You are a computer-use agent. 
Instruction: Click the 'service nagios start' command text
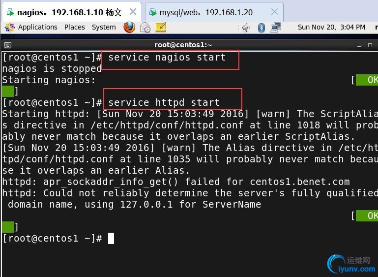point(167,58)
